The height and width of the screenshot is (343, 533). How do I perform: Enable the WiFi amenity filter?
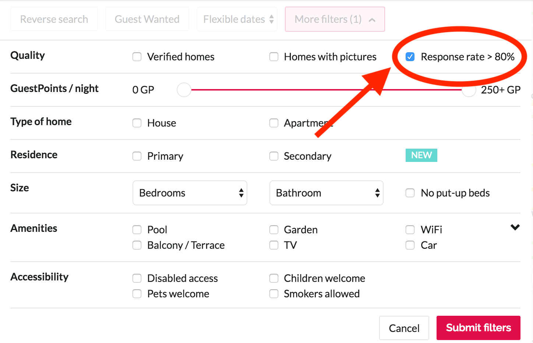(x=410, y=230)
